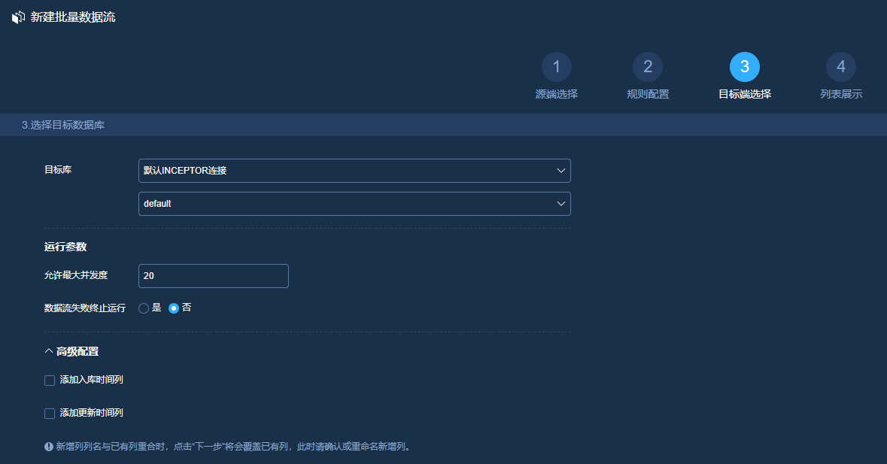Switch to the 源端选择 step label
Screen dimensions: 887x464
click(556, 92)
